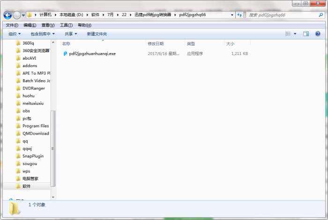Image resolution: width=328 pixels, height=220 pixels.
Task: Click the qqwj folder icon in tree
Action: tap(18, 148)
